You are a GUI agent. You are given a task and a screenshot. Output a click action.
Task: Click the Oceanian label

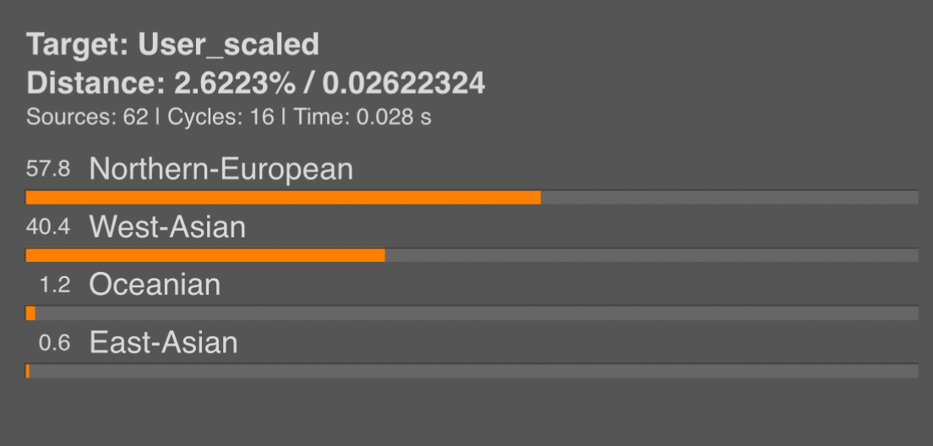pos(155,285)
